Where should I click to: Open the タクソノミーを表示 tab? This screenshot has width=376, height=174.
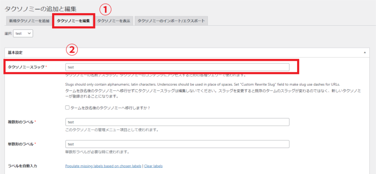pos(113,21)
